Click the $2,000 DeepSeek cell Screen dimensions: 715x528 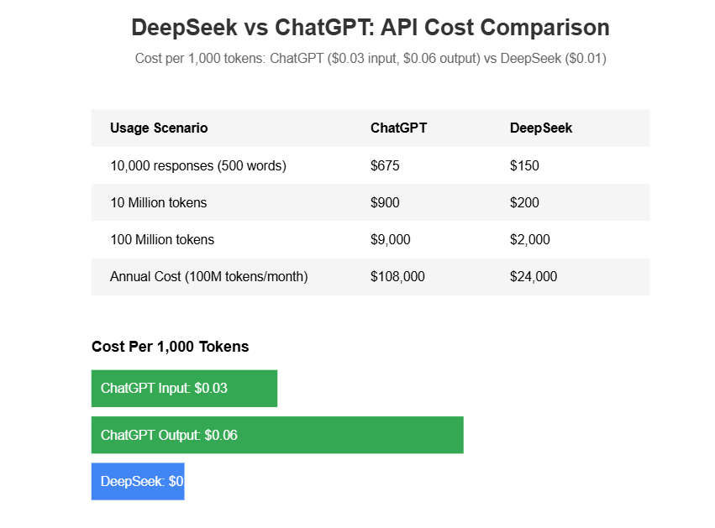(x=530, y=239)
